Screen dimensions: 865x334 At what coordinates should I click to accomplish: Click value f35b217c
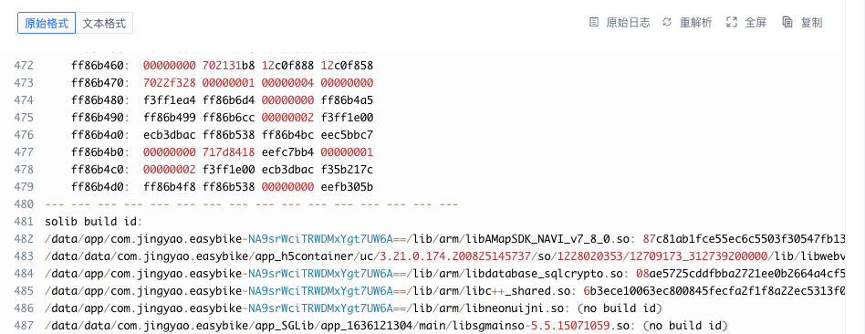[347, 170]
